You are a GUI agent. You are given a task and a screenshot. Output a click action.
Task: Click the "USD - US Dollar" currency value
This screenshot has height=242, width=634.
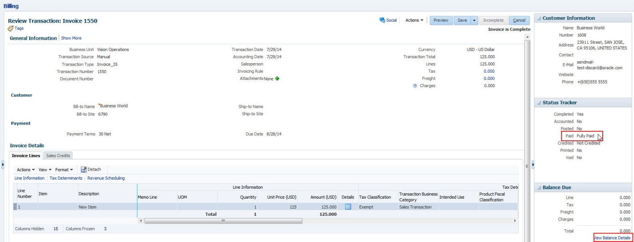tap(481, 50)
